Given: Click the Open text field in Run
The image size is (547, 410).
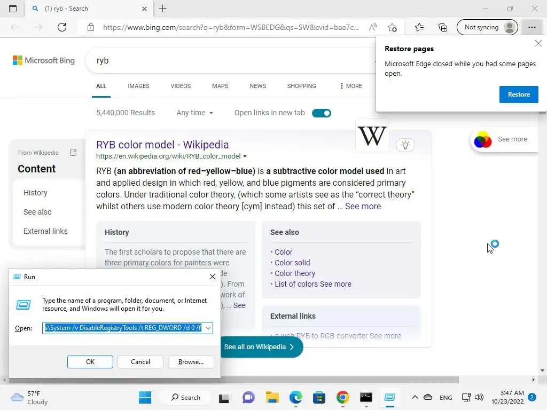Looking at the screenshot, I should pos(123,328).
